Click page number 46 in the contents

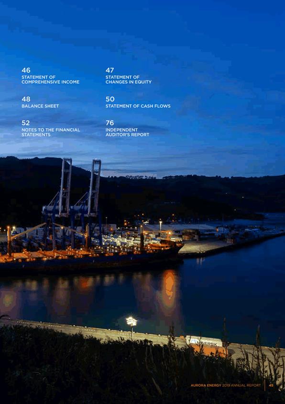tap(26, 70)
